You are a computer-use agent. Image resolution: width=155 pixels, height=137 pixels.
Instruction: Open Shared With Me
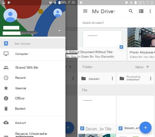coord(33,67)
